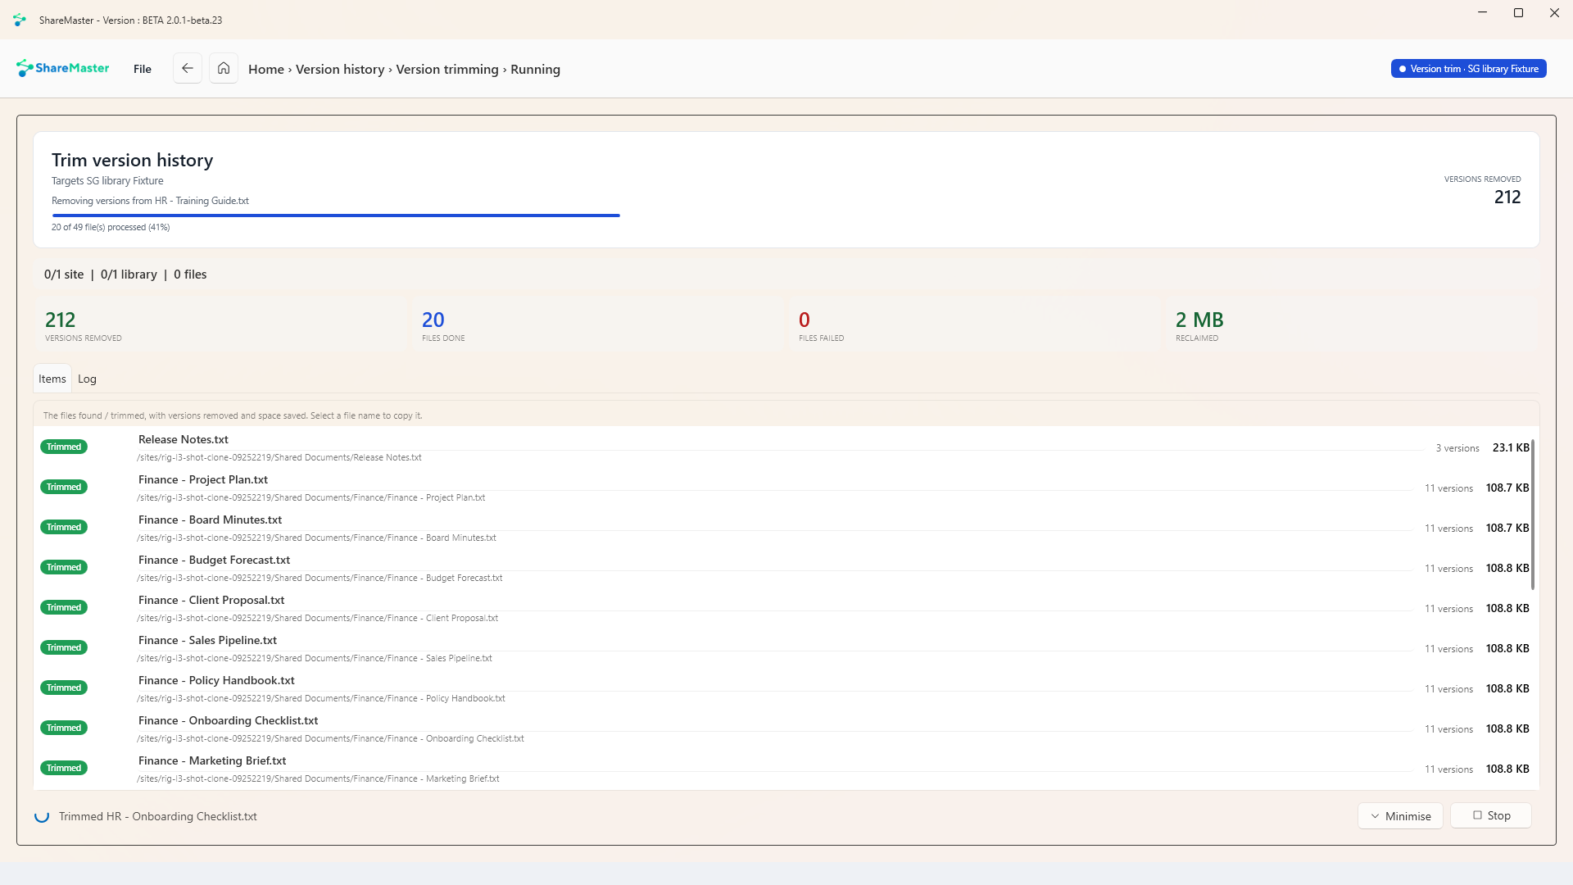Click the Trimmed badge for Finance - Budget Forecast.txt
This screenshot has height=885, width=1573.
(64, 567)
